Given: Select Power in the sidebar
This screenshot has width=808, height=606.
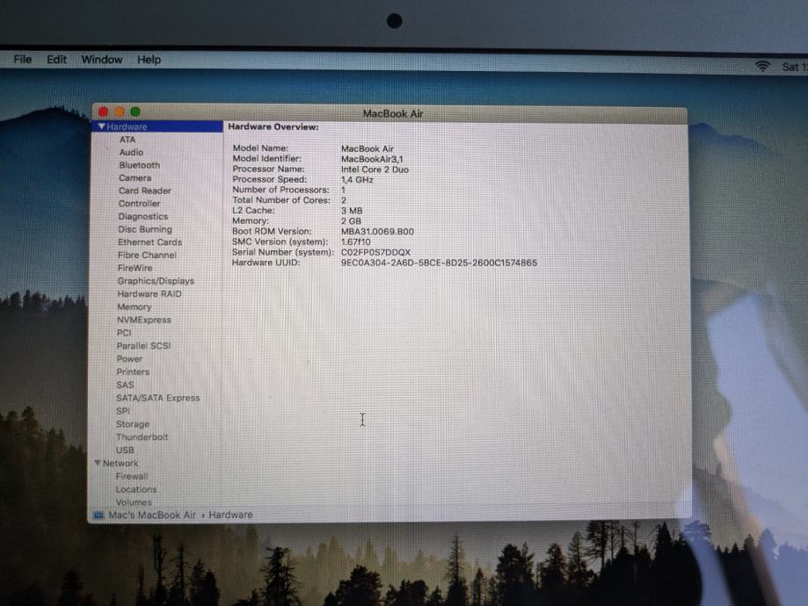Looking at the screenshot, I should (129, 359).
